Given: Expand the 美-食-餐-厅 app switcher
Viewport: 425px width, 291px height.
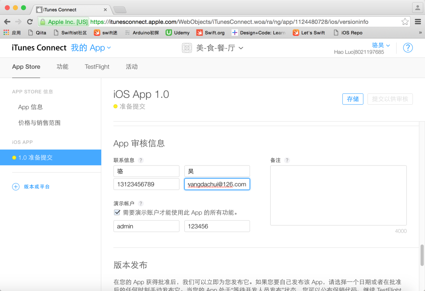Looking at the screenshot, I should pyautogui.click(x=220, y=48).
